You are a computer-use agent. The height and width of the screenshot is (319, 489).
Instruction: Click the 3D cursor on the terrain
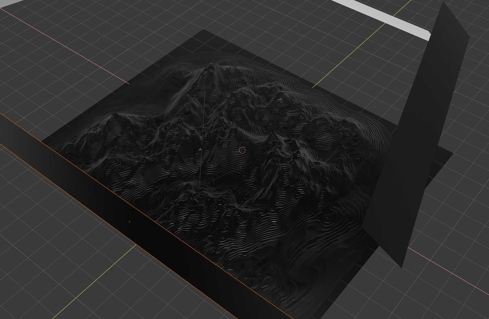[x=242, y=150]
